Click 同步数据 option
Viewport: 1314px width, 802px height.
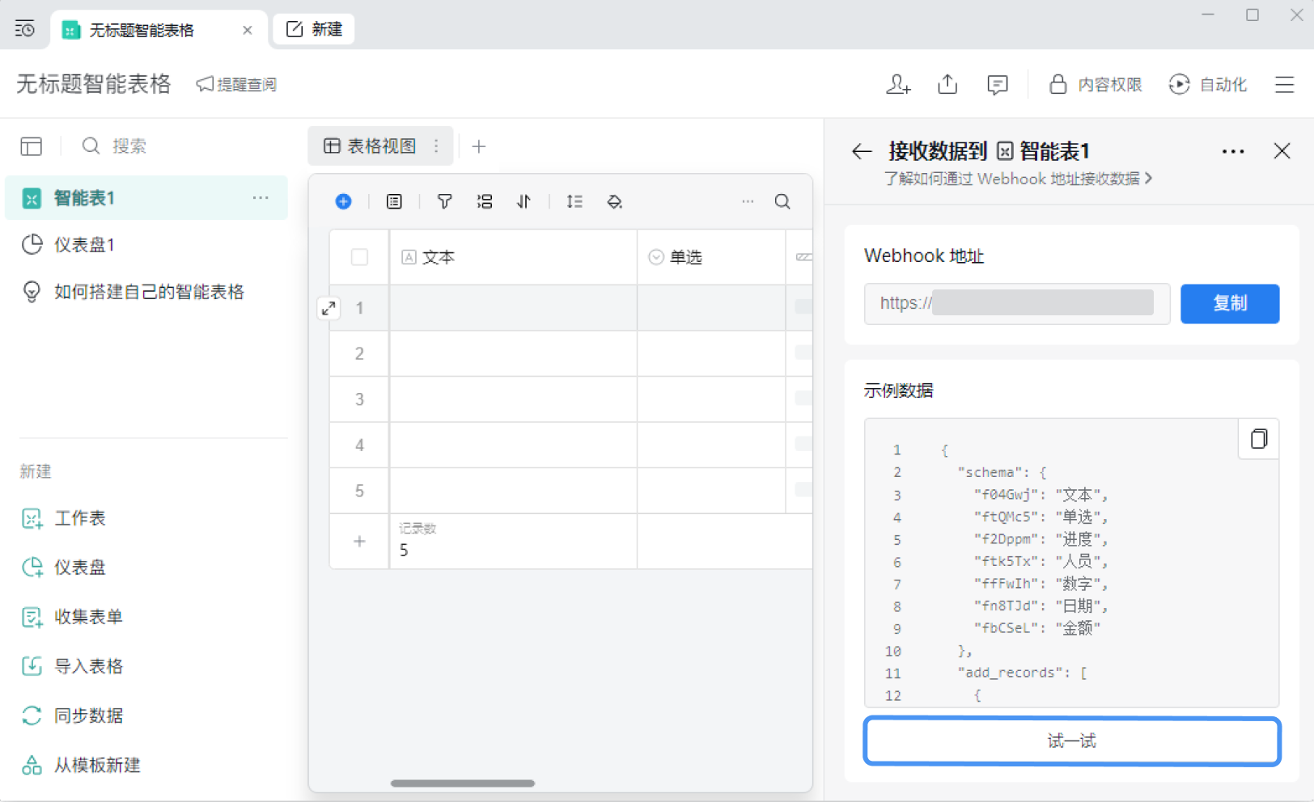pyautogui.click(x=73, y=715)
